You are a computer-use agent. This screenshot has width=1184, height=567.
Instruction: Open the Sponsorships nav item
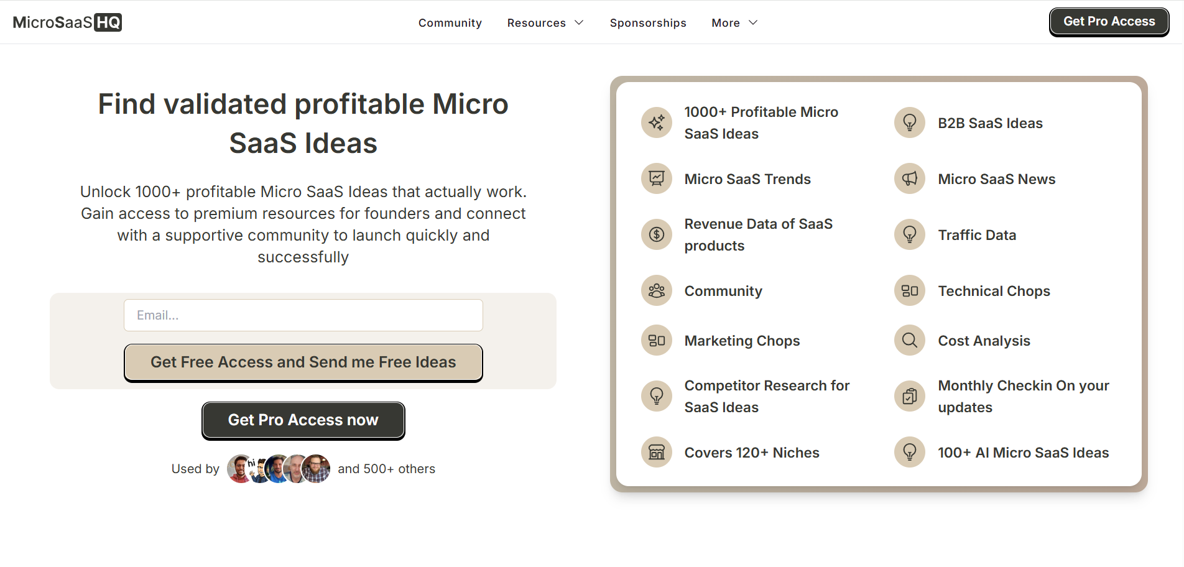648,23
